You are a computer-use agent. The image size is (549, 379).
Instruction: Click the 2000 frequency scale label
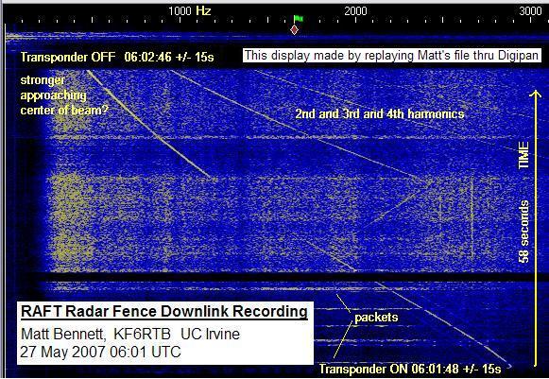[x=355, y=11]
